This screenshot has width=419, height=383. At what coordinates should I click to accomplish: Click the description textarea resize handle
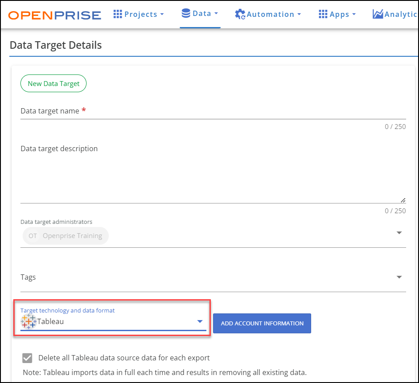(x=403, y=200)
